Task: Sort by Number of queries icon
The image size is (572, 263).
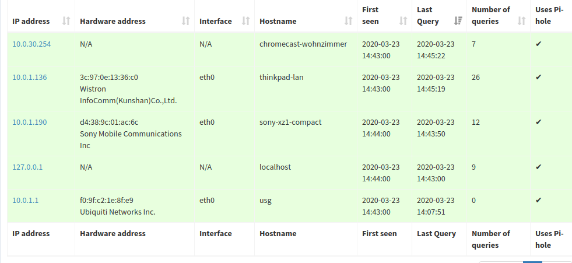Action: tap(522, 21)
